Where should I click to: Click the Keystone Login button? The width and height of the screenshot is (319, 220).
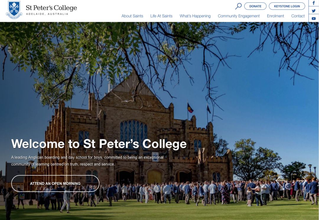tap(287, 6)
